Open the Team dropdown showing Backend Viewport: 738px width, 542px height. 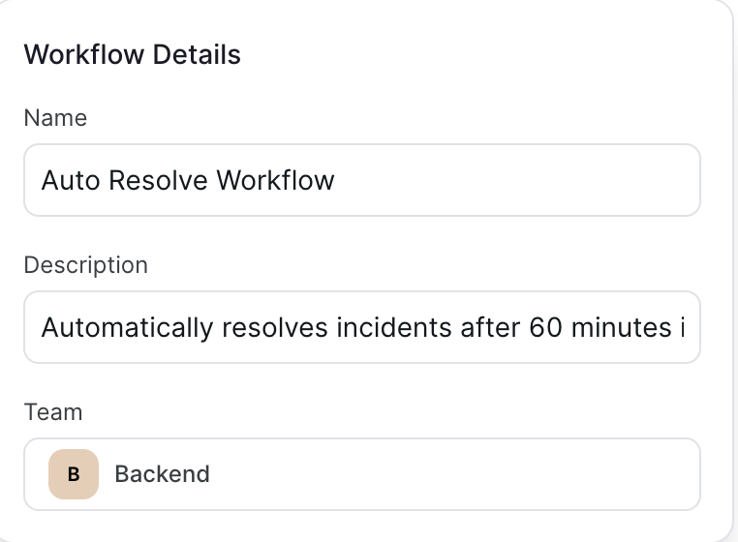click(x=362, y=474)
